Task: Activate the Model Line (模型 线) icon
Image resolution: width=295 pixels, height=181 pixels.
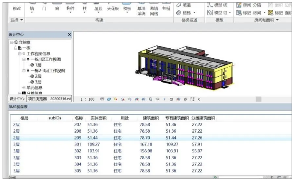Action: (210, 5)
